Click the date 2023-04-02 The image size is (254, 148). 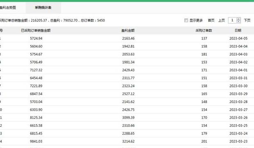click(238, 62)
